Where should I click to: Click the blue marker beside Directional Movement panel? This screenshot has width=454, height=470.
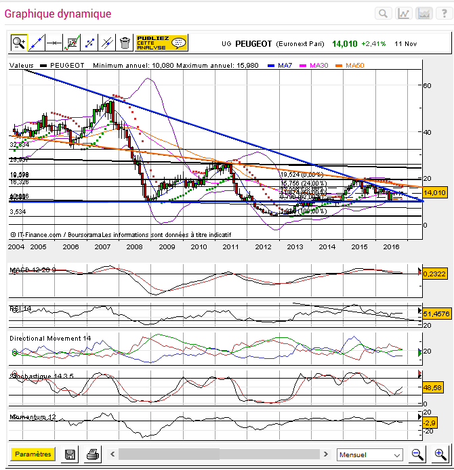[419, 350]
